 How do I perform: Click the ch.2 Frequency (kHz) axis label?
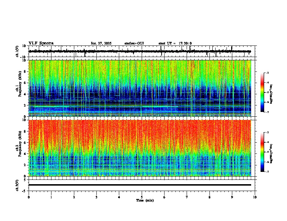19,144
